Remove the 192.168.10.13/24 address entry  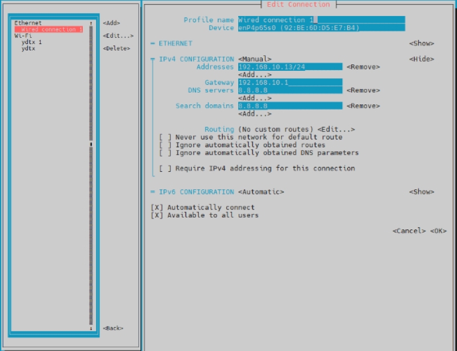363,67
